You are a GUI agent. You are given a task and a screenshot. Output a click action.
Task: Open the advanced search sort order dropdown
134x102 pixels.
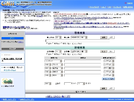(79, 51)
